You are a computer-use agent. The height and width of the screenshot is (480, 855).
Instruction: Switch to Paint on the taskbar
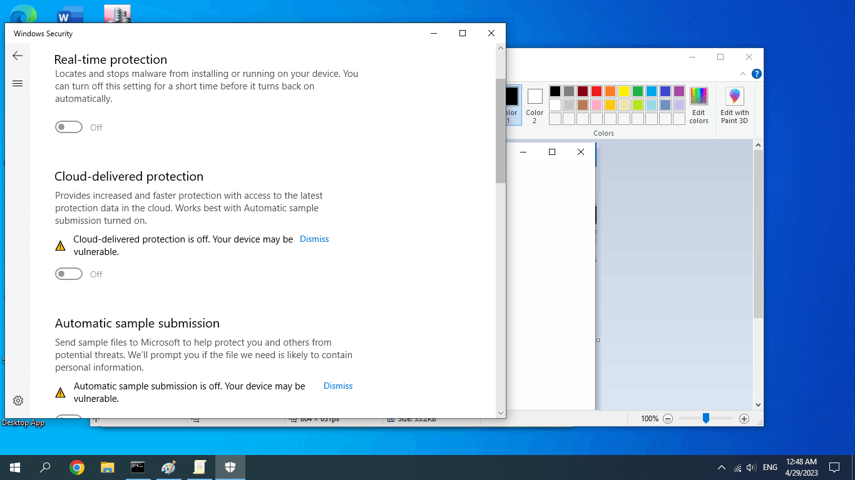tap(168, 467)
